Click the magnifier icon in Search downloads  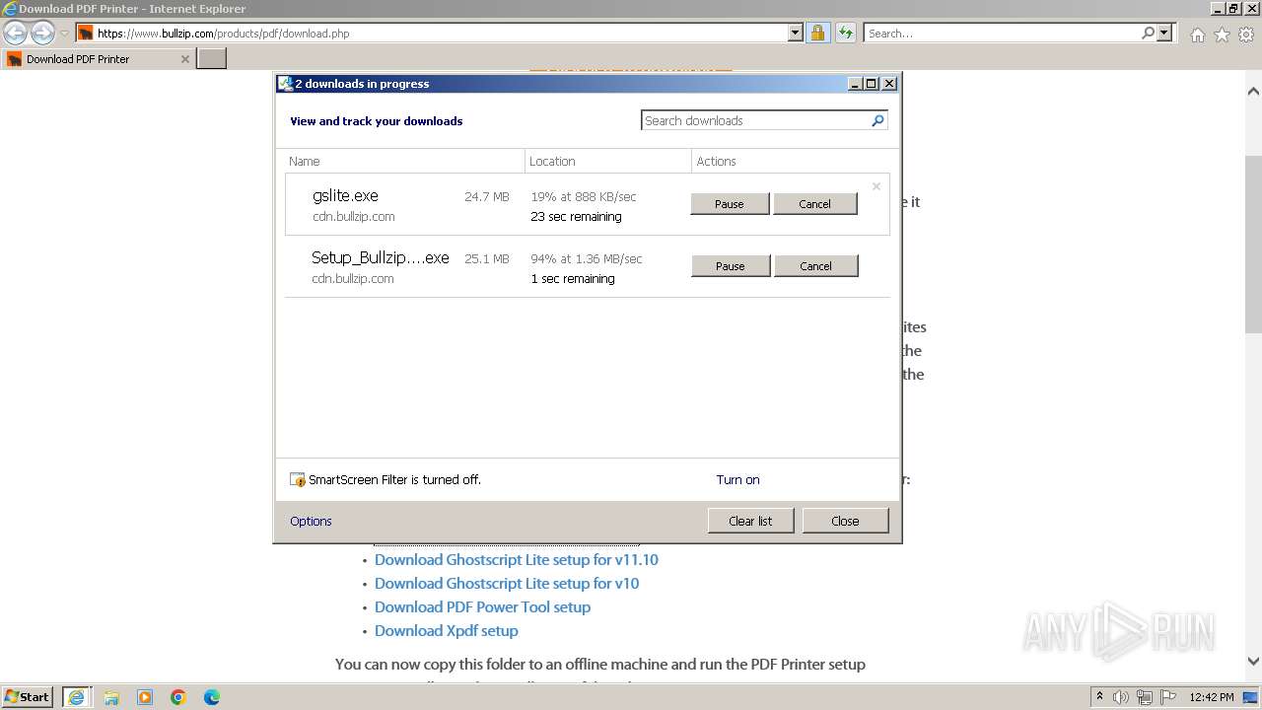pyautogui.click(x=877, y=120)
